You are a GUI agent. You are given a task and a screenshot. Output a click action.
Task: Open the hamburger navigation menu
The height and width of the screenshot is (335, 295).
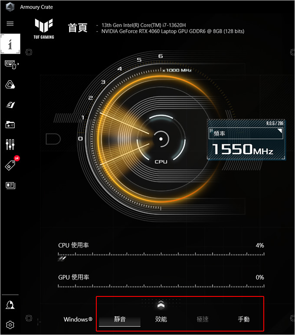click(x=10, y=23)
